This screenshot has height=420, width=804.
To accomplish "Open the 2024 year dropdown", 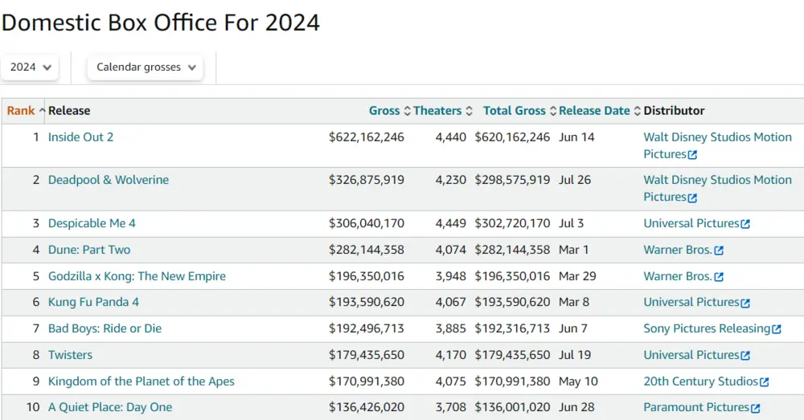I will click(31, 67).
